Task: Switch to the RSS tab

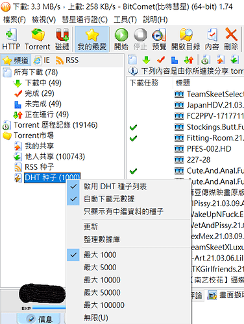Action: tap(67, 60)
